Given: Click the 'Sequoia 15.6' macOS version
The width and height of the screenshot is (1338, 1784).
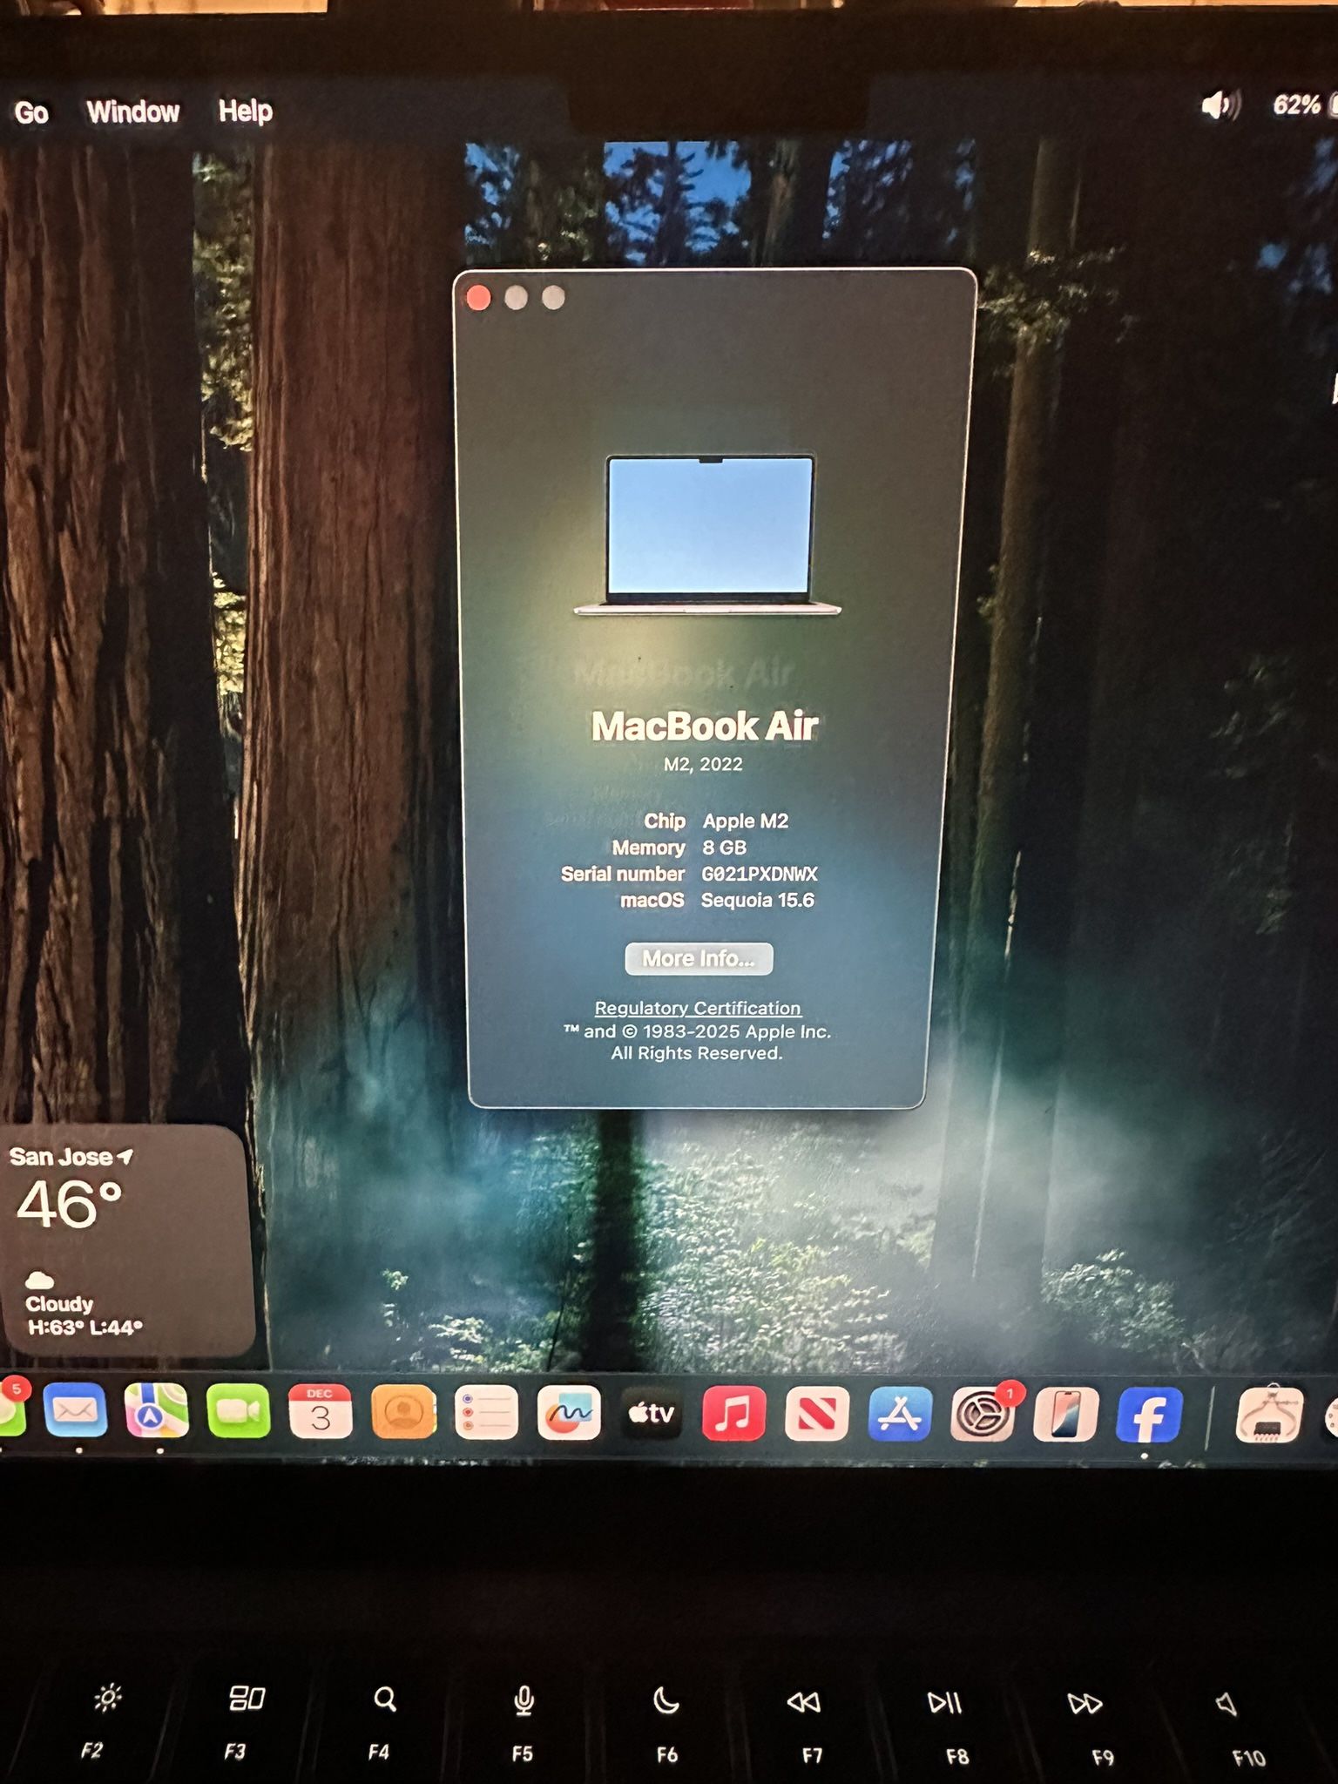Looking at the screenshot, I should tap(758, 900).
